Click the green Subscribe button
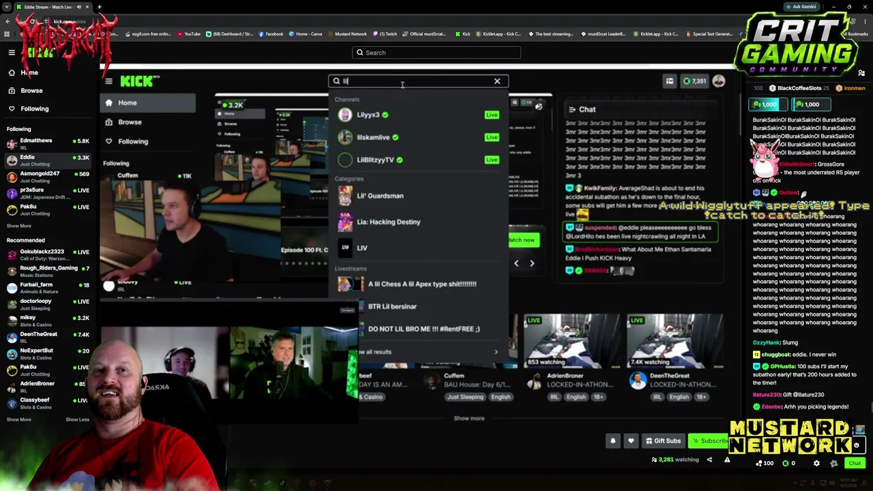Viewport: 873px width, 491px height. point(709,441)
